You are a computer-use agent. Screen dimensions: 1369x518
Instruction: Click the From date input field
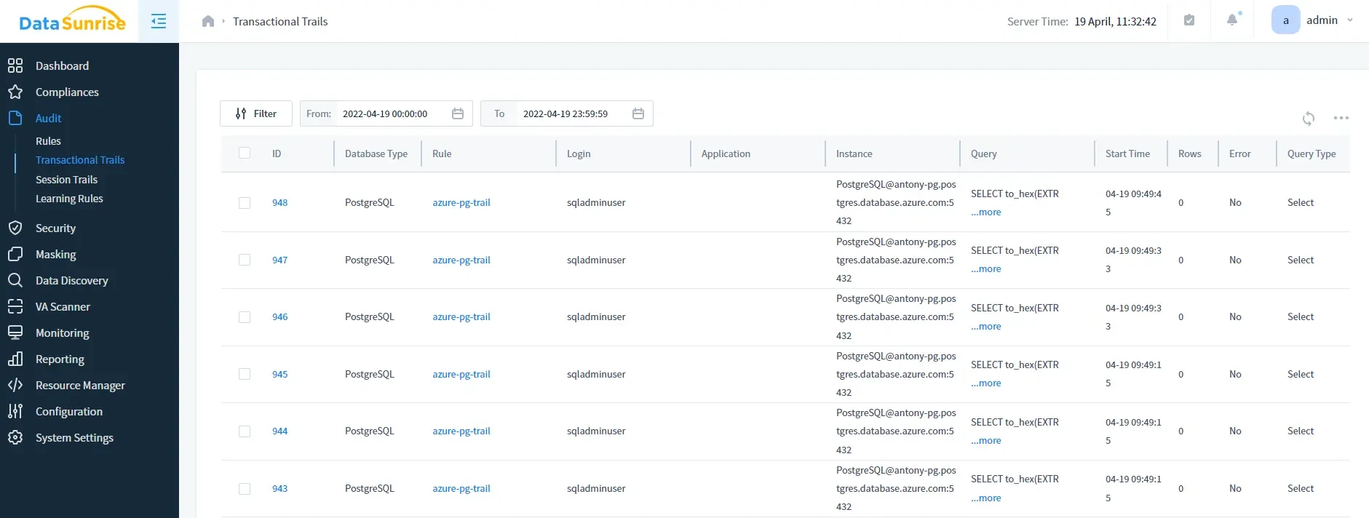pyautogui.click(x=389, y=114)
